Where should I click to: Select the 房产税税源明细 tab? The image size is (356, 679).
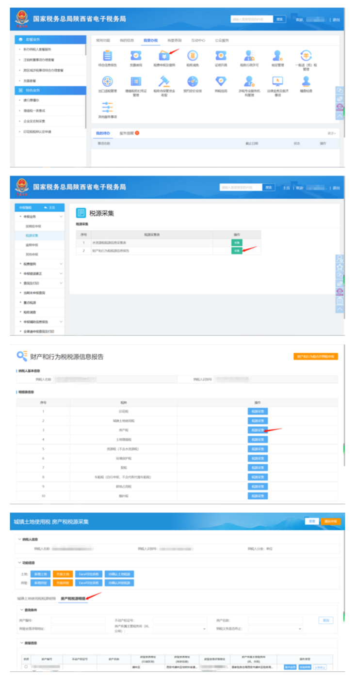(x=73, y=599)
